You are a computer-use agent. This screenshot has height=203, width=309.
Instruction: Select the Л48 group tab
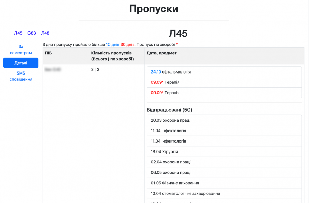[45, 33]
